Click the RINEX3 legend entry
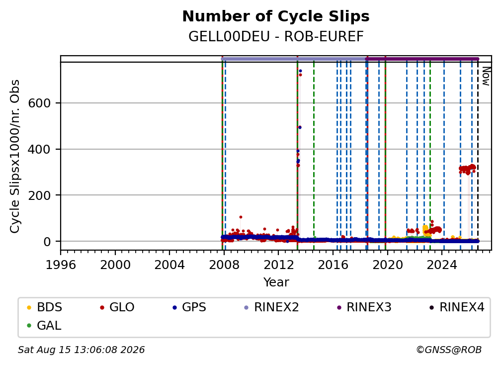The height and width of the screenshot is (365, 501). point(364,307)
